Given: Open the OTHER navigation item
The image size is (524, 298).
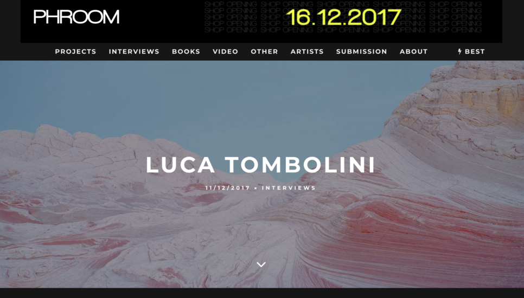Looking at the screenshot, I should [x=264, y=51].
